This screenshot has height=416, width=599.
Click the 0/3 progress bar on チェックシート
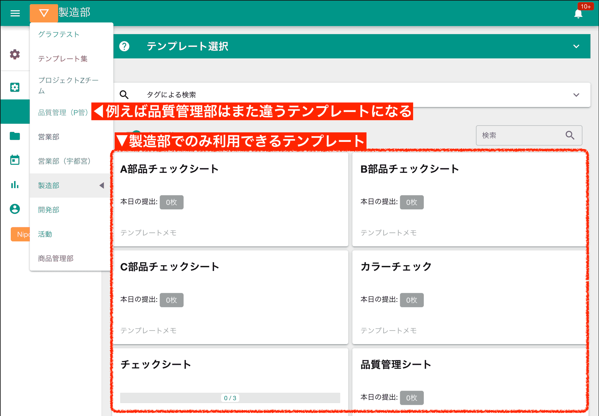[230, 398]
